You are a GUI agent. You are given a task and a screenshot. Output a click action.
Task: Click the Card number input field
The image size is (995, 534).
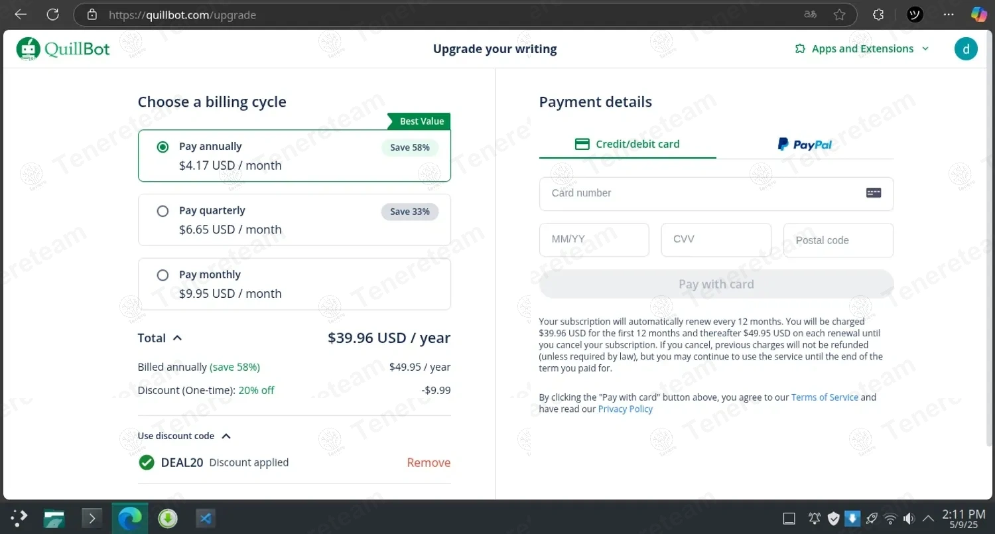point(703,193)
